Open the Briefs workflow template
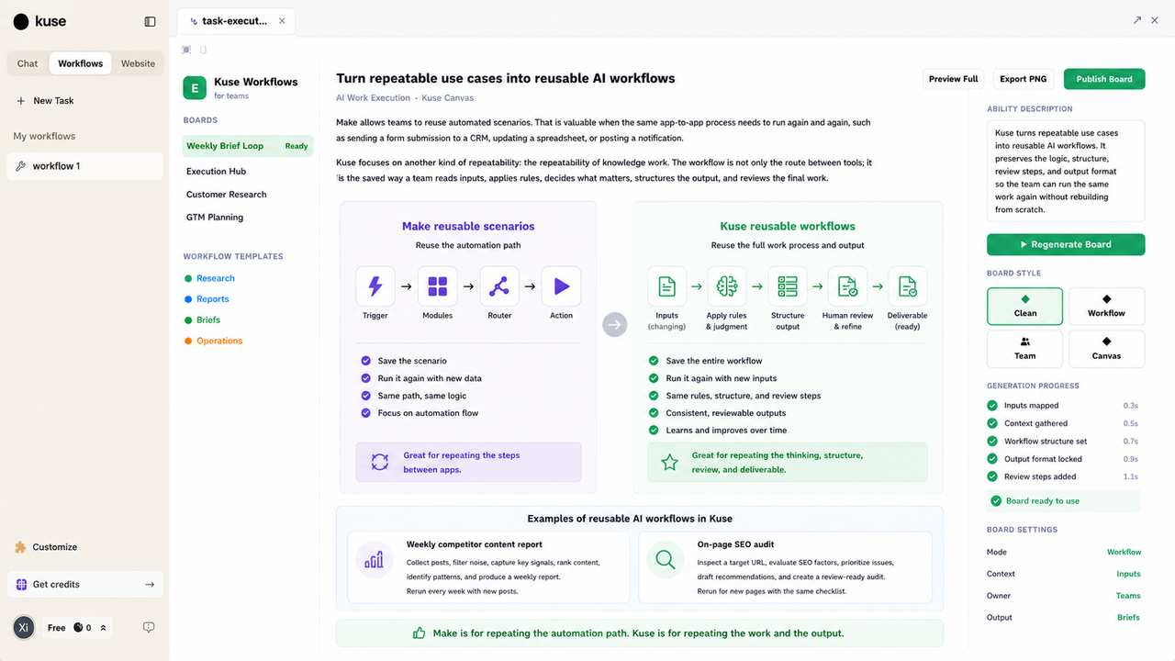Screen dimensions: 1175x661 208,319
